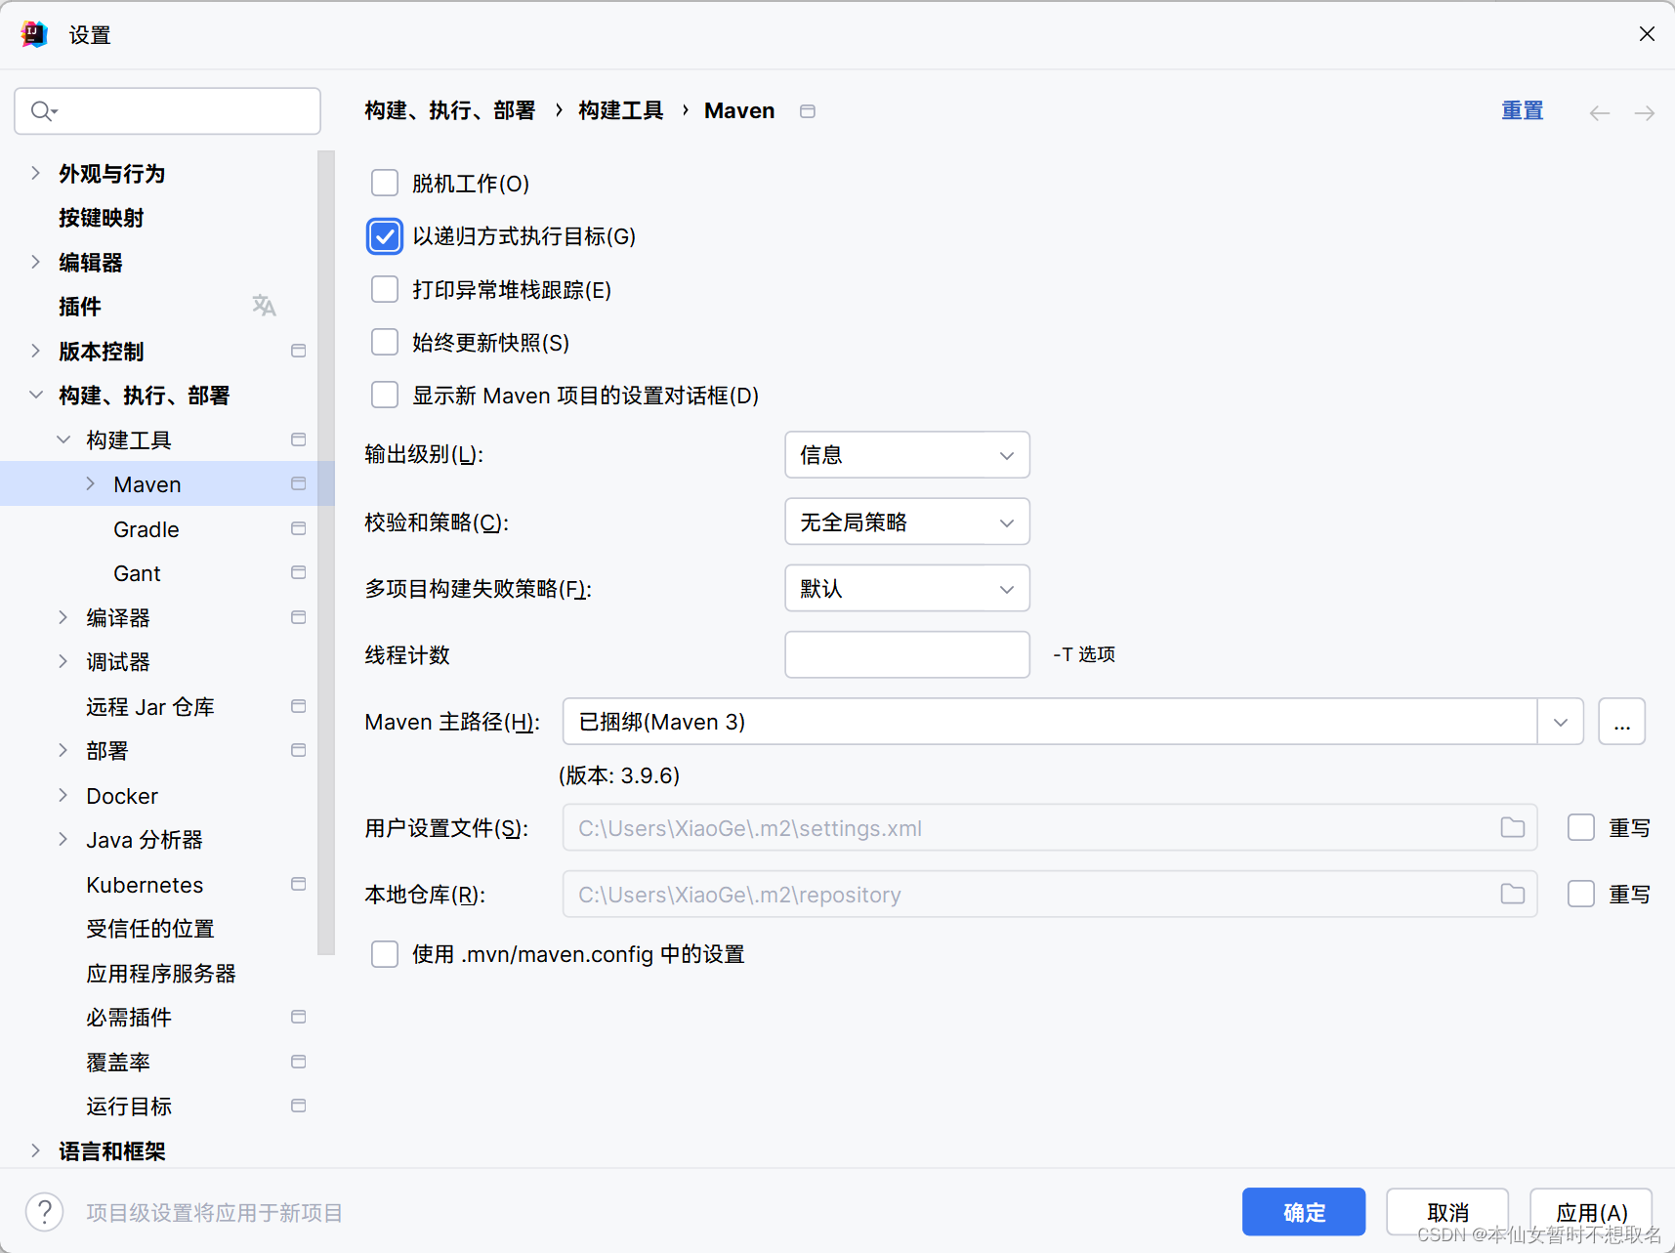Click the project-level marker icon beside Gradle
This screenshot has width=1675, height=1253.
point(299,528)
